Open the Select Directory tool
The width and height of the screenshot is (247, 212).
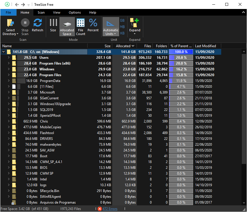[x=10, y=27]
